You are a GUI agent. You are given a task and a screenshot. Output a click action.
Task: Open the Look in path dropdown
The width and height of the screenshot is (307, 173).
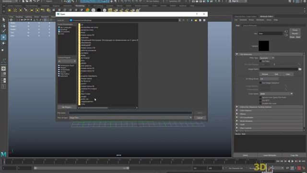coord(179,20)
